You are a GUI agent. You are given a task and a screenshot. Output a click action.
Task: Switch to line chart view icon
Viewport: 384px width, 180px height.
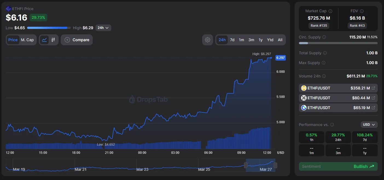coord(44,40)
